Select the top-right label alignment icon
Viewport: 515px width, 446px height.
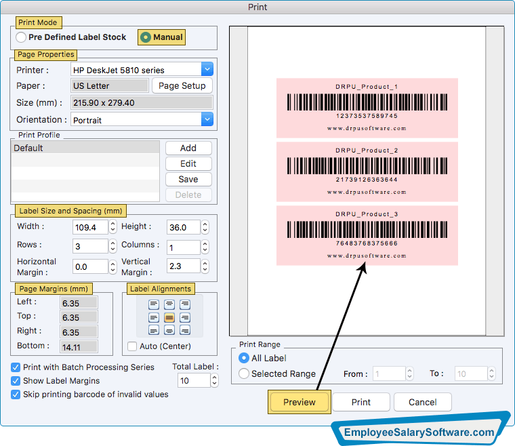185,305
